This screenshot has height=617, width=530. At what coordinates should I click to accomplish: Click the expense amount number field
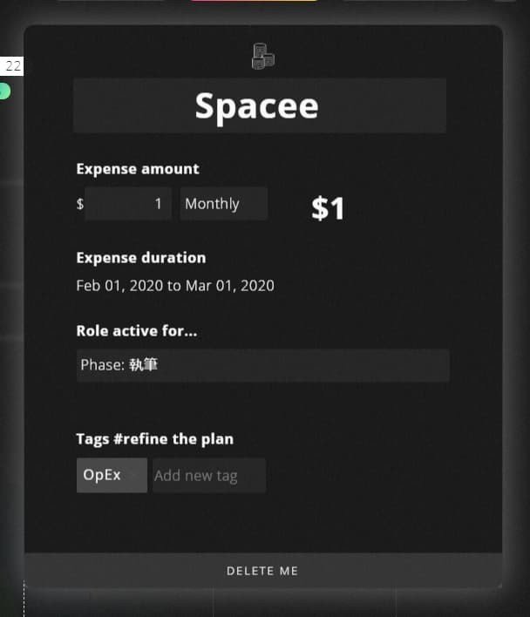click(128, 204)
